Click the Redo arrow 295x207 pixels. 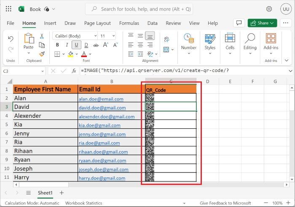pyautogui.click(x=11, y=49)
